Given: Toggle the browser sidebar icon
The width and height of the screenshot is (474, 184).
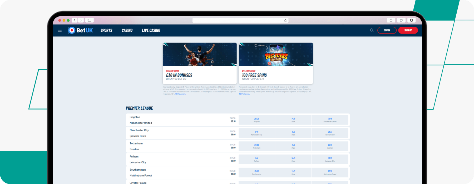Looking at the screenshot, I should pos(90,20).
